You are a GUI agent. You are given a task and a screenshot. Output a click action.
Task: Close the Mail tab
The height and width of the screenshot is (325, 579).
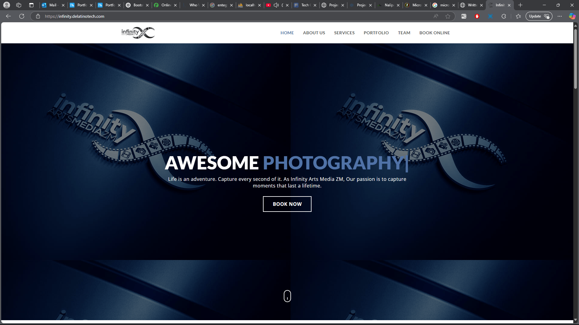coord(63,5)
